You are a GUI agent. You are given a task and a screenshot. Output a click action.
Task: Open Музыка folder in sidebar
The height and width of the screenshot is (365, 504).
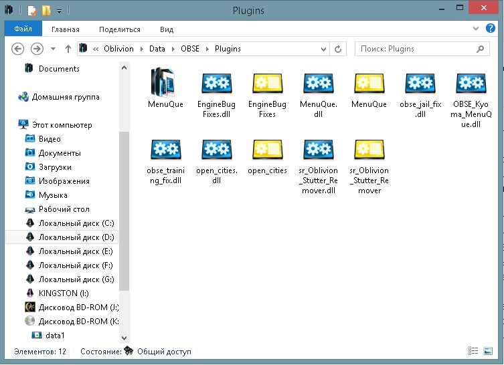[x=53, y=195]
